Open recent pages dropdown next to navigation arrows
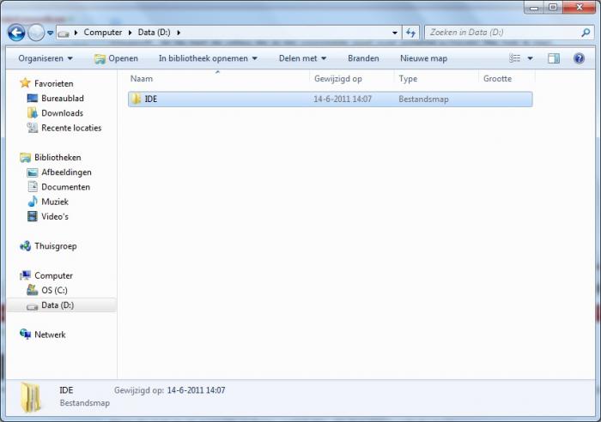601x422 pixels. [x=50, y=33]
